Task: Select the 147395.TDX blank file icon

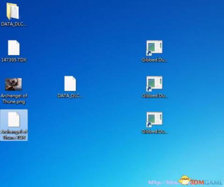Action: [14, 48]
